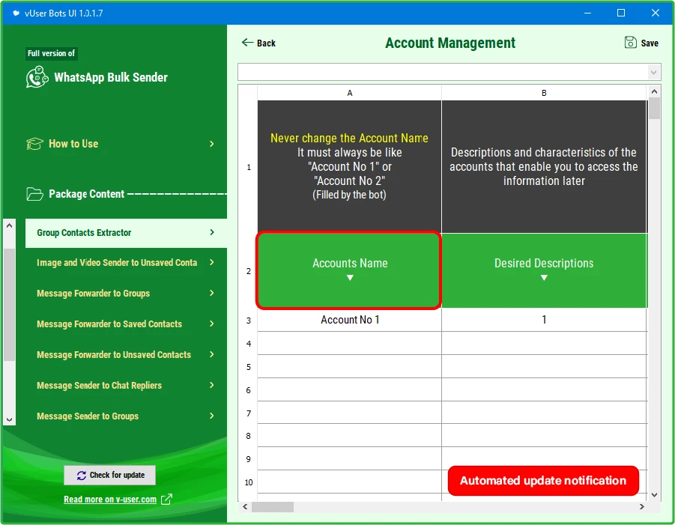
Task: Expand the How to Use chevron
Action: 211,144
